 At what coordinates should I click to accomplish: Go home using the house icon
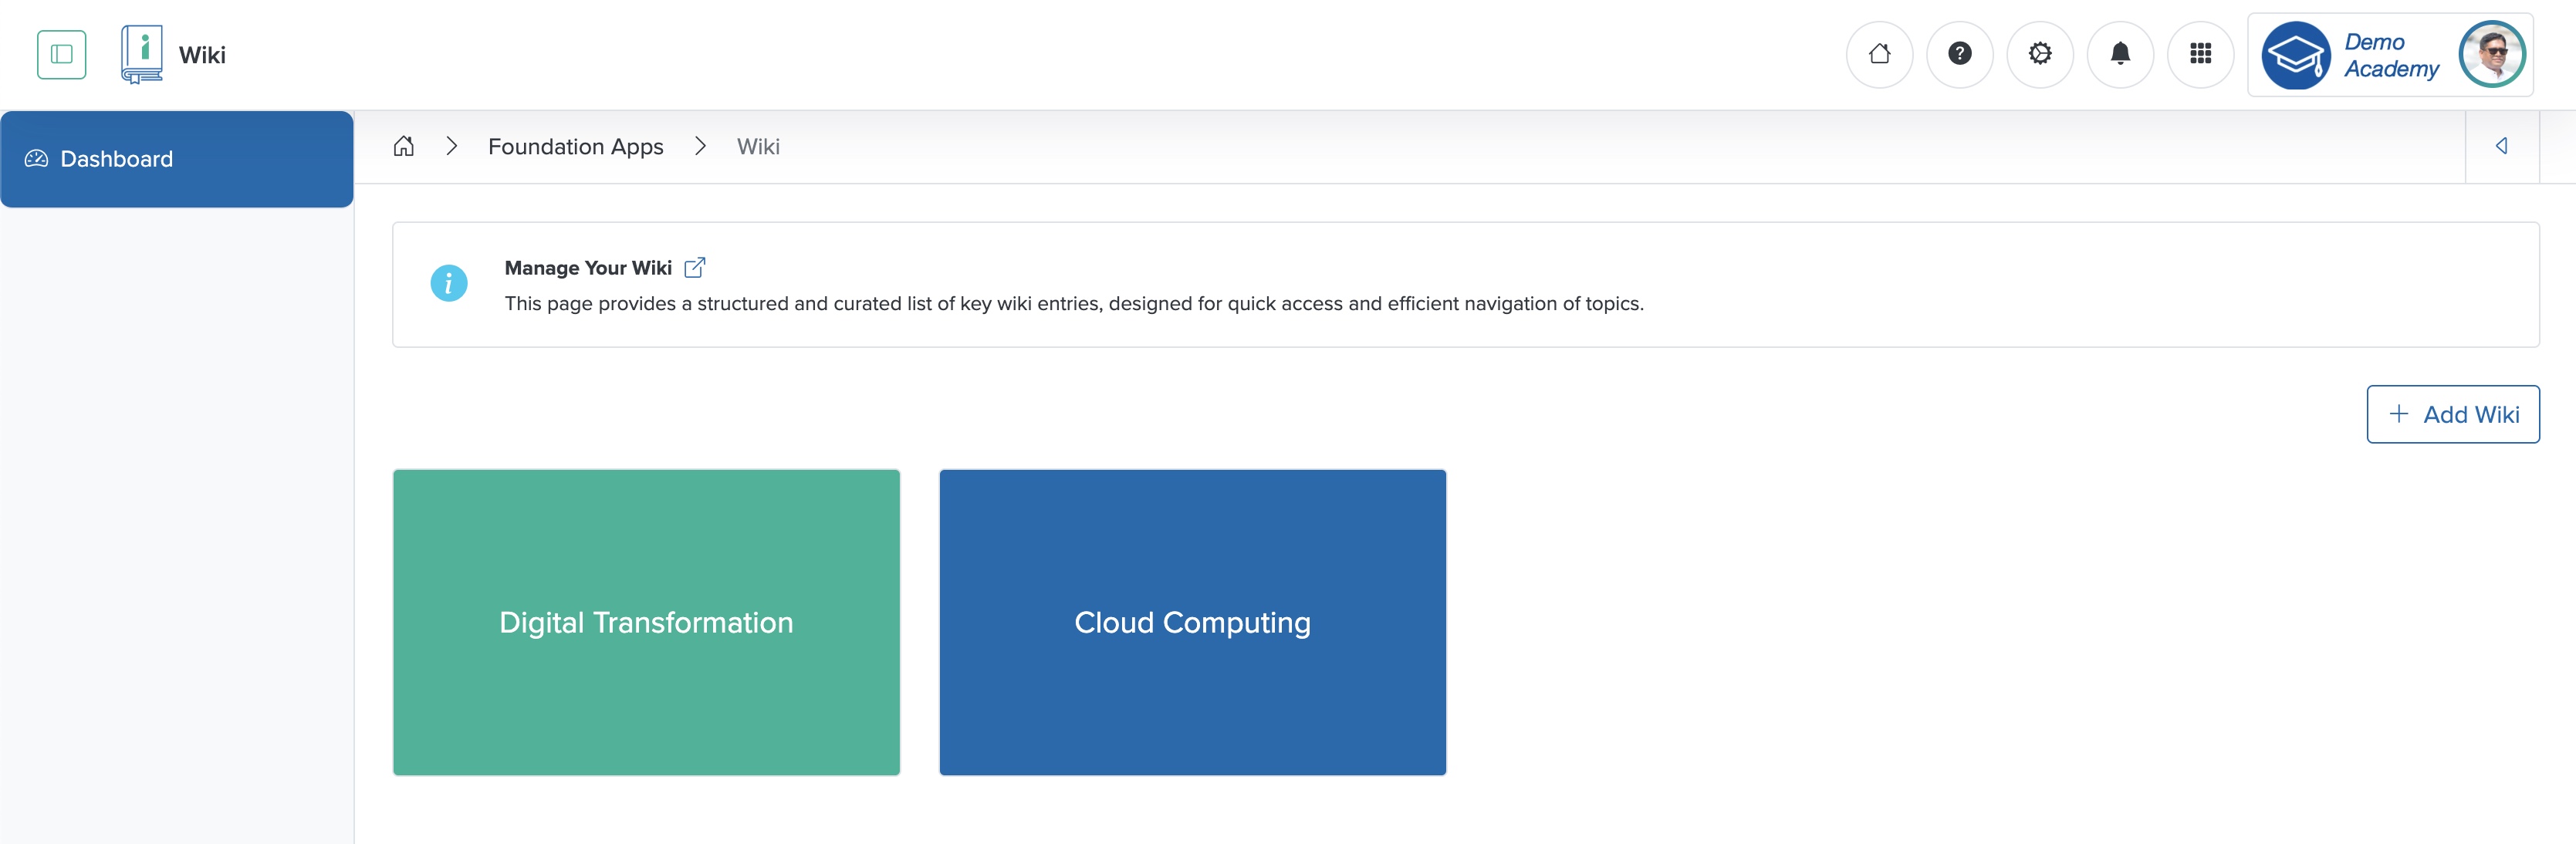point(1880,54)
